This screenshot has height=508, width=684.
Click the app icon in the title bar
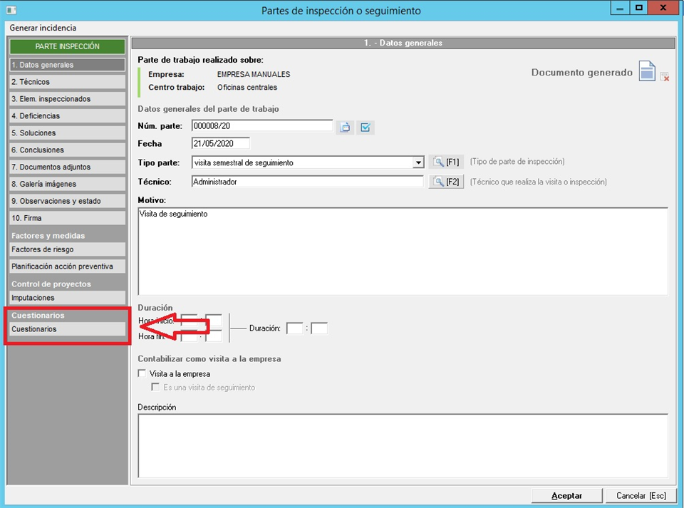pyautogui.click(x=10, y=10)
